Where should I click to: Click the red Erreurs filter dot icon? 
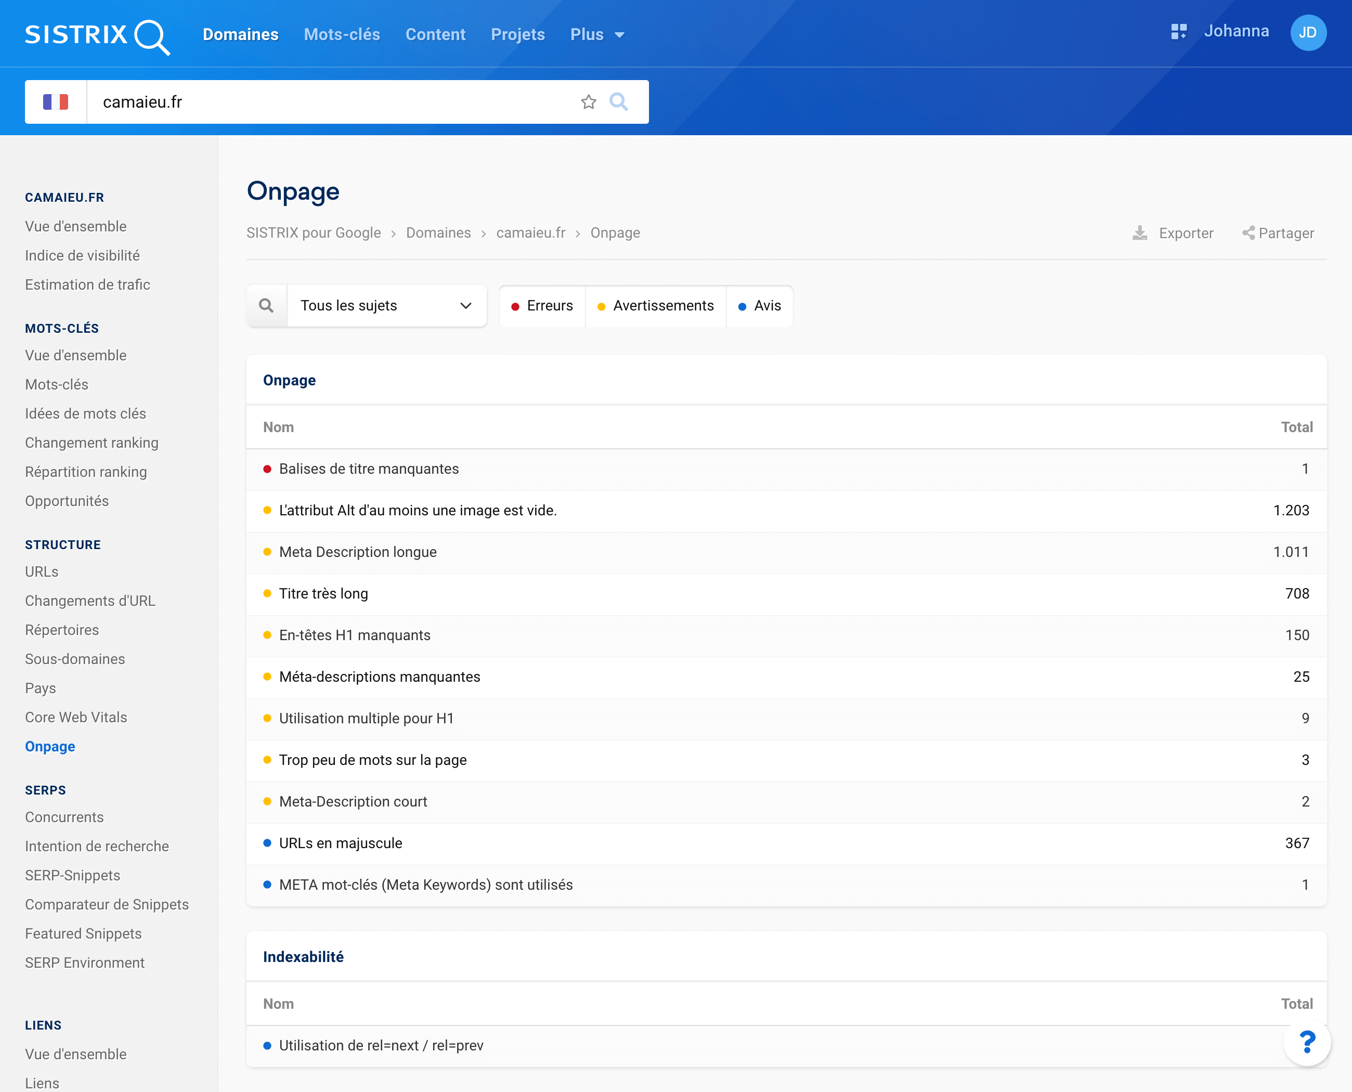516,305
